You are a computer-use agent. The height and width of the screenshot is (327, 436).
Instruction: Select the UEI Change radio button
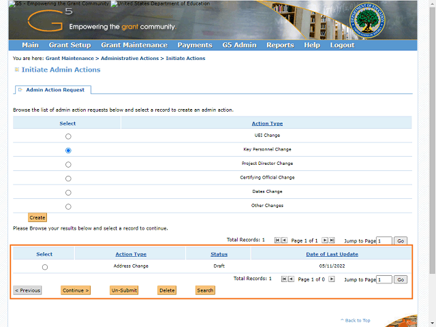click(x=68, y=136)
